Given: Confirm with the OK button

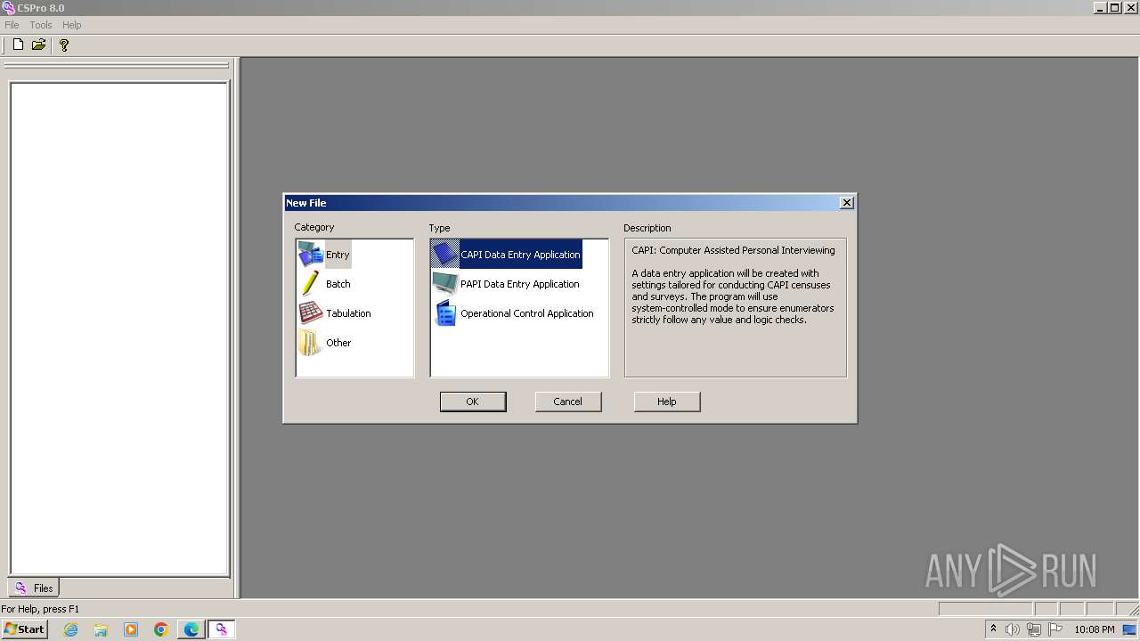Looking at the screenshot, I should point(473,402).
